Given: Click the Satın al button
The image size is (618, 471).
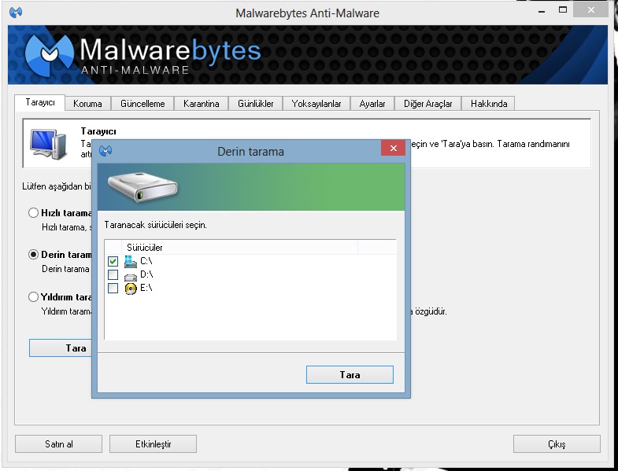Looking at the screenshot, I should (59, 443).
